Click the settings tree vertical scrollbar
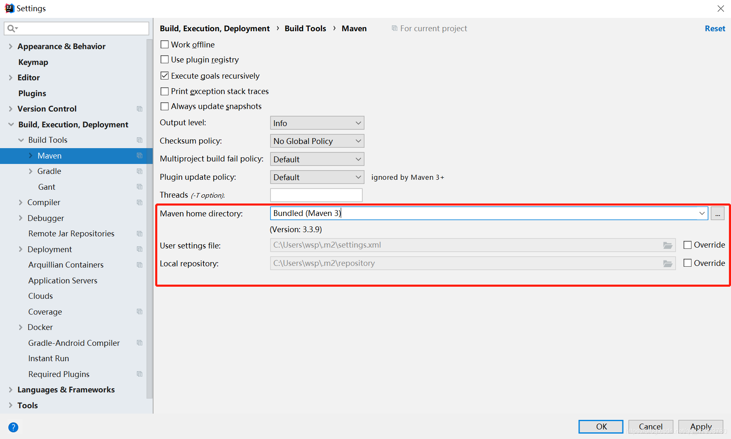 [149, 218]
